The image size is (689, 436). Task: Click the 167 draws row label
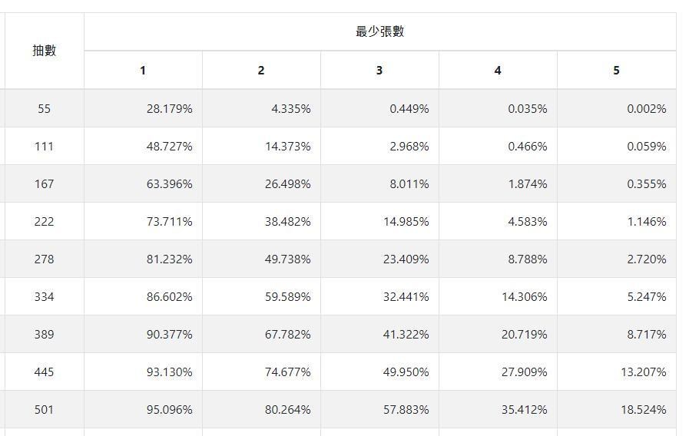click(44, 184)
